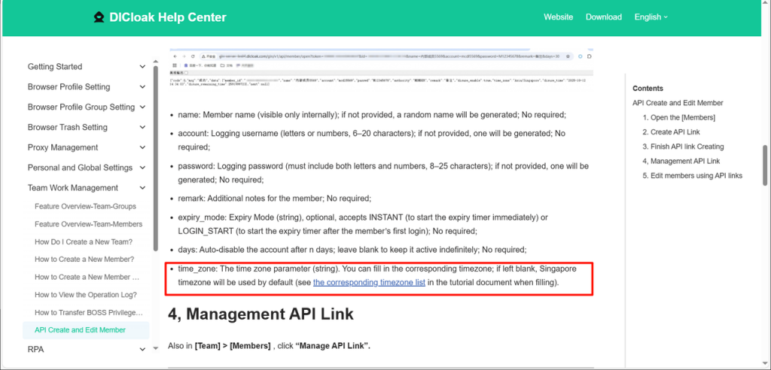771x370 pixels.
Task: Open the Download page from header
Action: pyautogui.click(x=603, y=17)
